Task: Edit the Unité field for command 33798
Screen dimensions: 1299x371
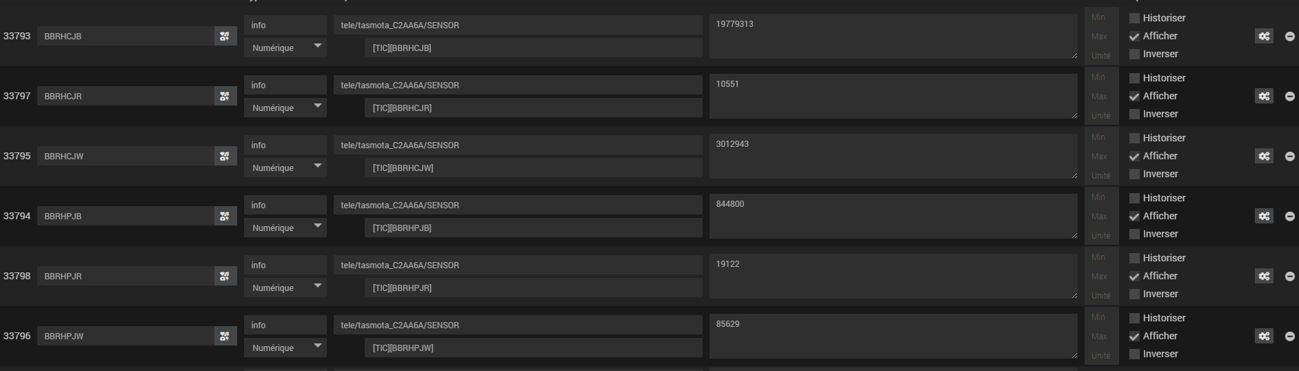Action: pyautogui.click(x=1101, y=295)
